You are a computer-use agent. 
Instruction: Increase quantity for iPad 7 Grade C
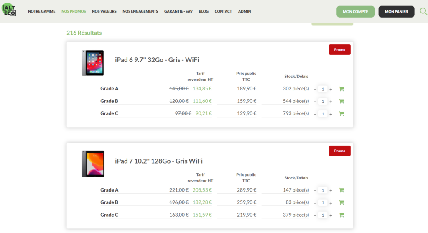point(331,215)
